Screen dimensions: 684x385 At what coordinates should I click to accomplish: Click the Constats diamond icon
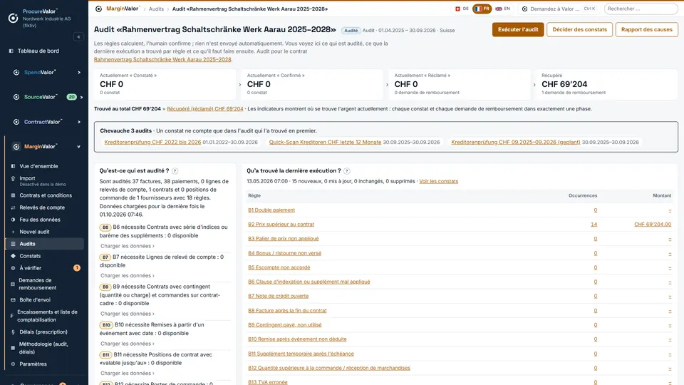pos(13,256)
